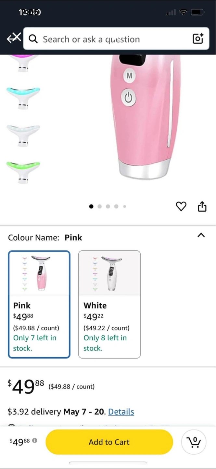
Task: Select the Pink colour option
Action: [39, 304]
